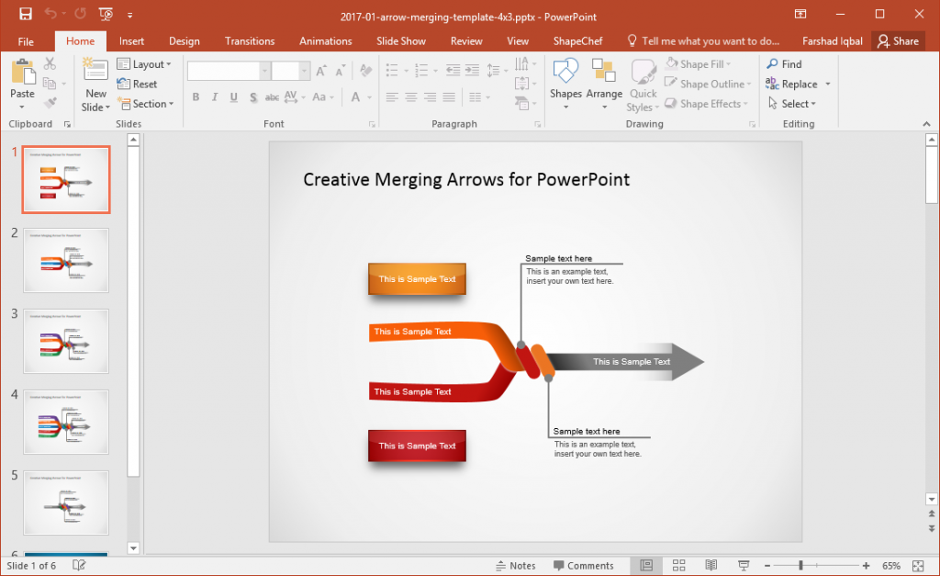940x576 pixels.
Task: Expand the Shape Fill dropdown
Action: 700,63
